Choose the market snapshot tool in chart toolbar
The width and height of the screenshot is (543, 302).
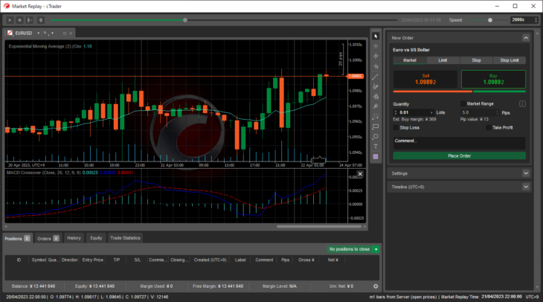[376, 56]
